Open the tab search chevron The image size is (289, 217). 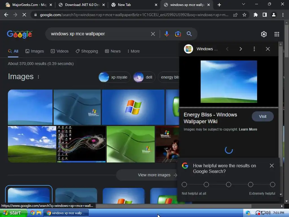pyautogui.click(x=244, y=4)
